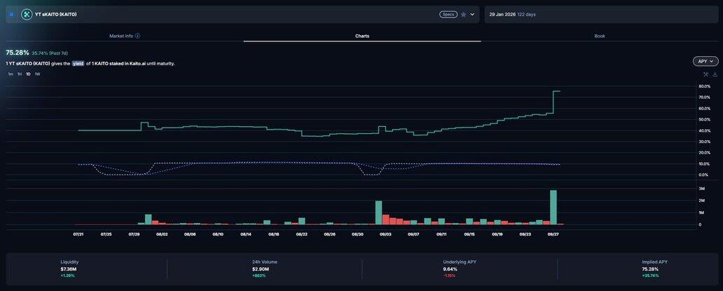
Task: Click the 75.28% implied APY headline
Action: click(x=18, y=53)
